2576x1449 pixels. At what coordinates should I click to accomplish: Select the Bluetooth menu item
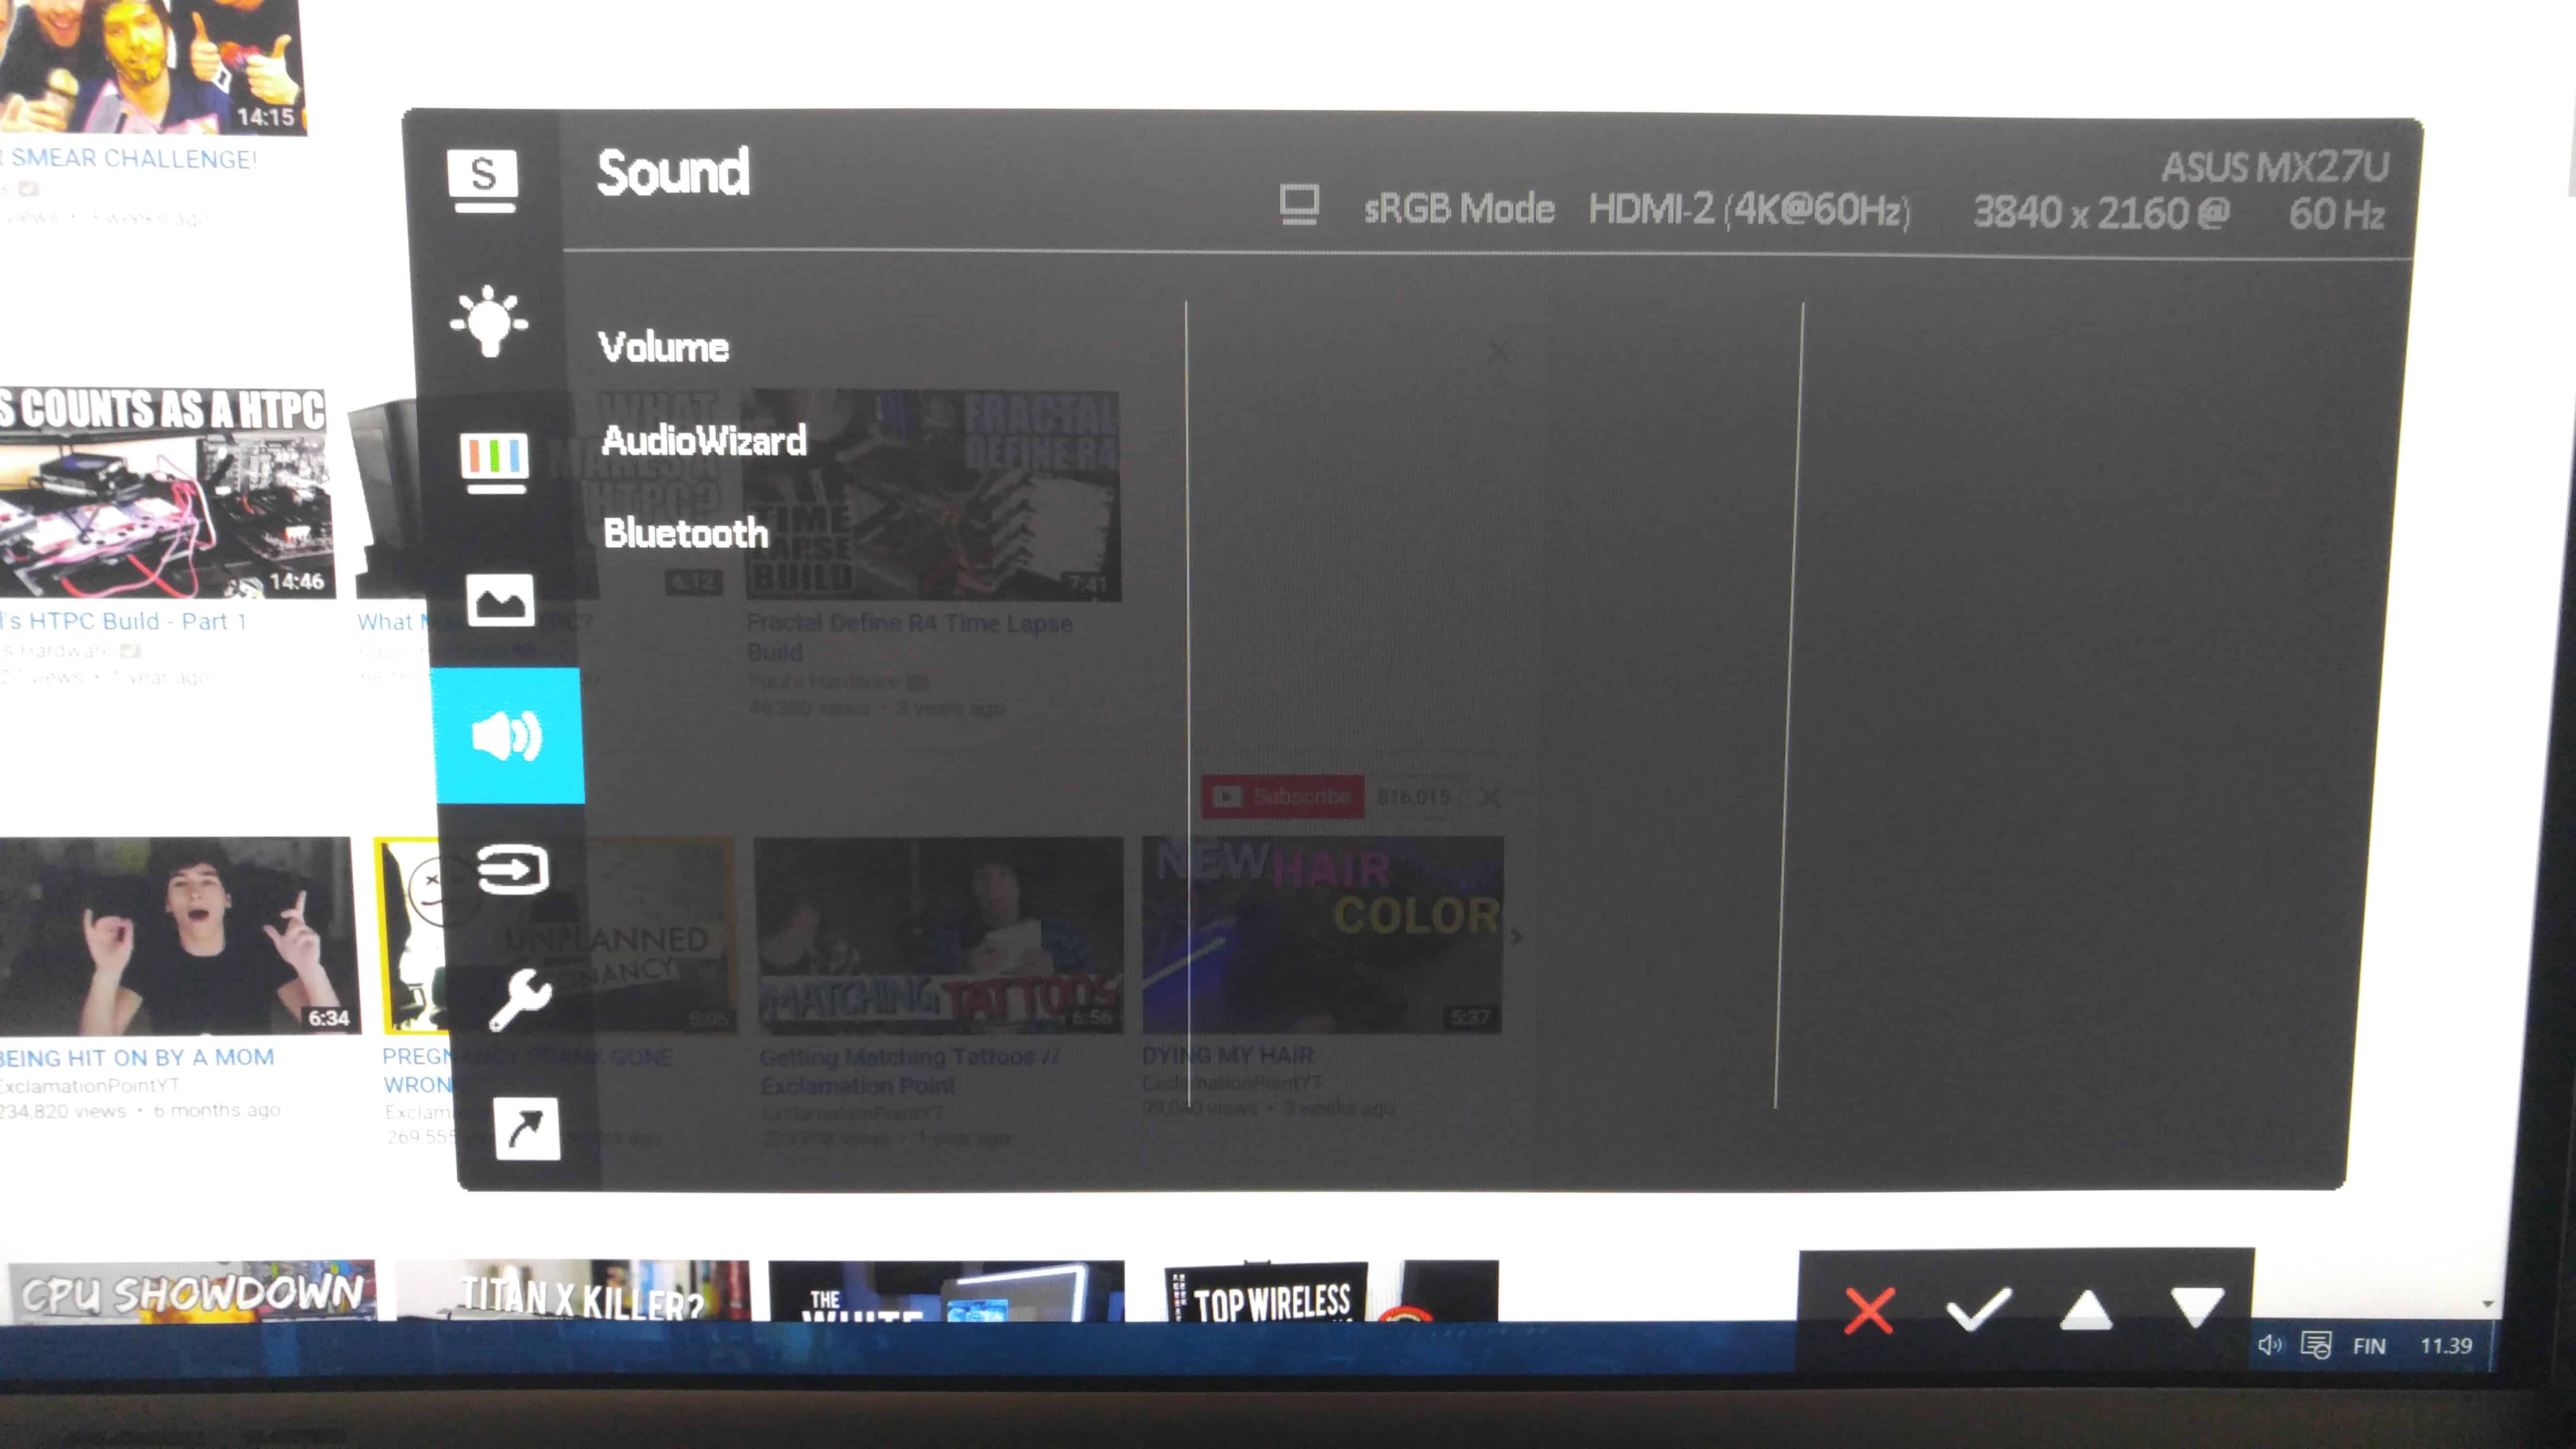[x=685, y=533]
